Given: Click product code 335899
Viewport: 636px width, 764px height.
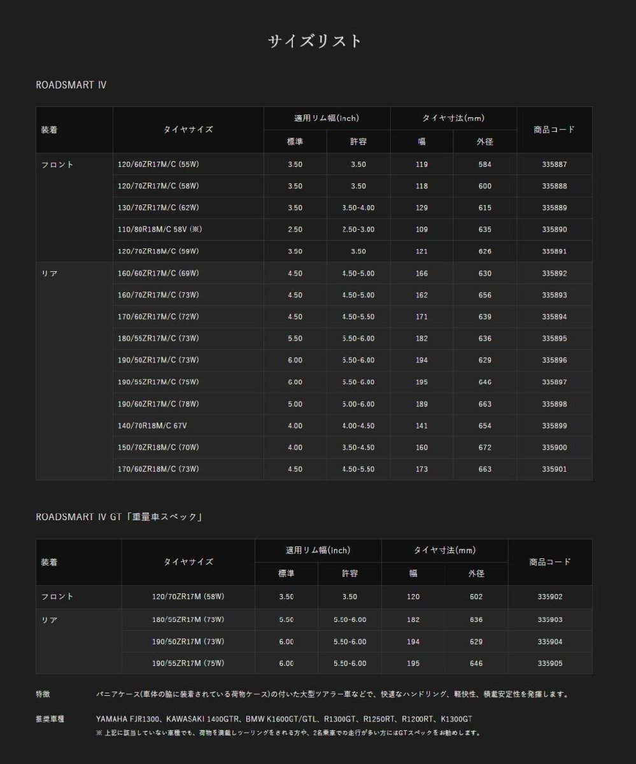Looking at the screenshot, I should [x=555, y=425].
